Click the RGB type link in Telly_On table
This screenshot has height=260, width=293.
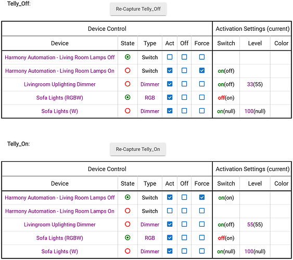(x=150, y=238)
